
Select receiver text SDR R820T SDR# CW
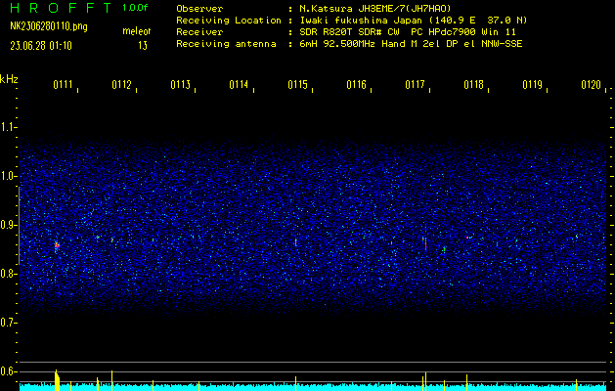(349, 32)
